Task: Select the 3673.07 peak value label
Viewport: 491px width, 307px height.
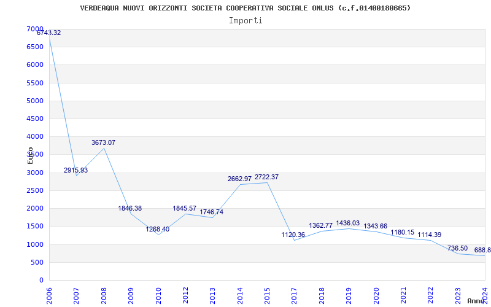Action: pos(103,142)
